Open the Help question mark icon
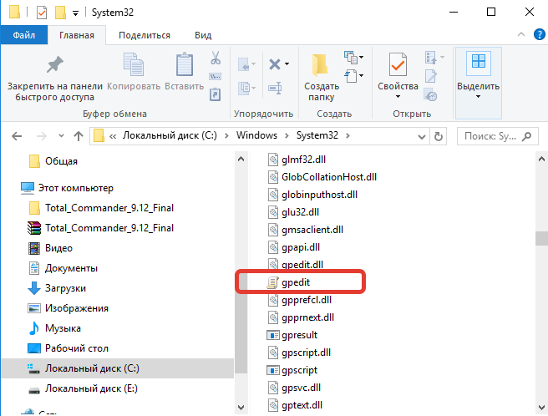 coord(540,34)
